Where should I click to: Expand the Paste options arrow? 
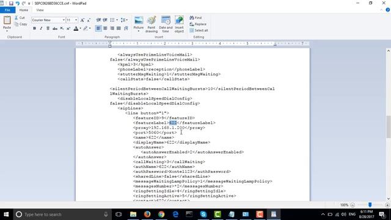point(7,31)
